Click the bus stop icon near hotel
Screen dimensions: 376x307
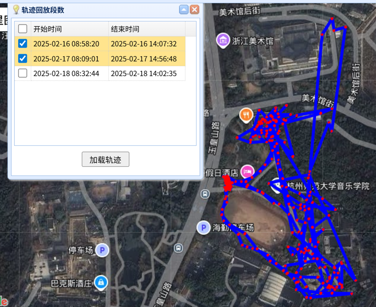[x=205, y=194]
